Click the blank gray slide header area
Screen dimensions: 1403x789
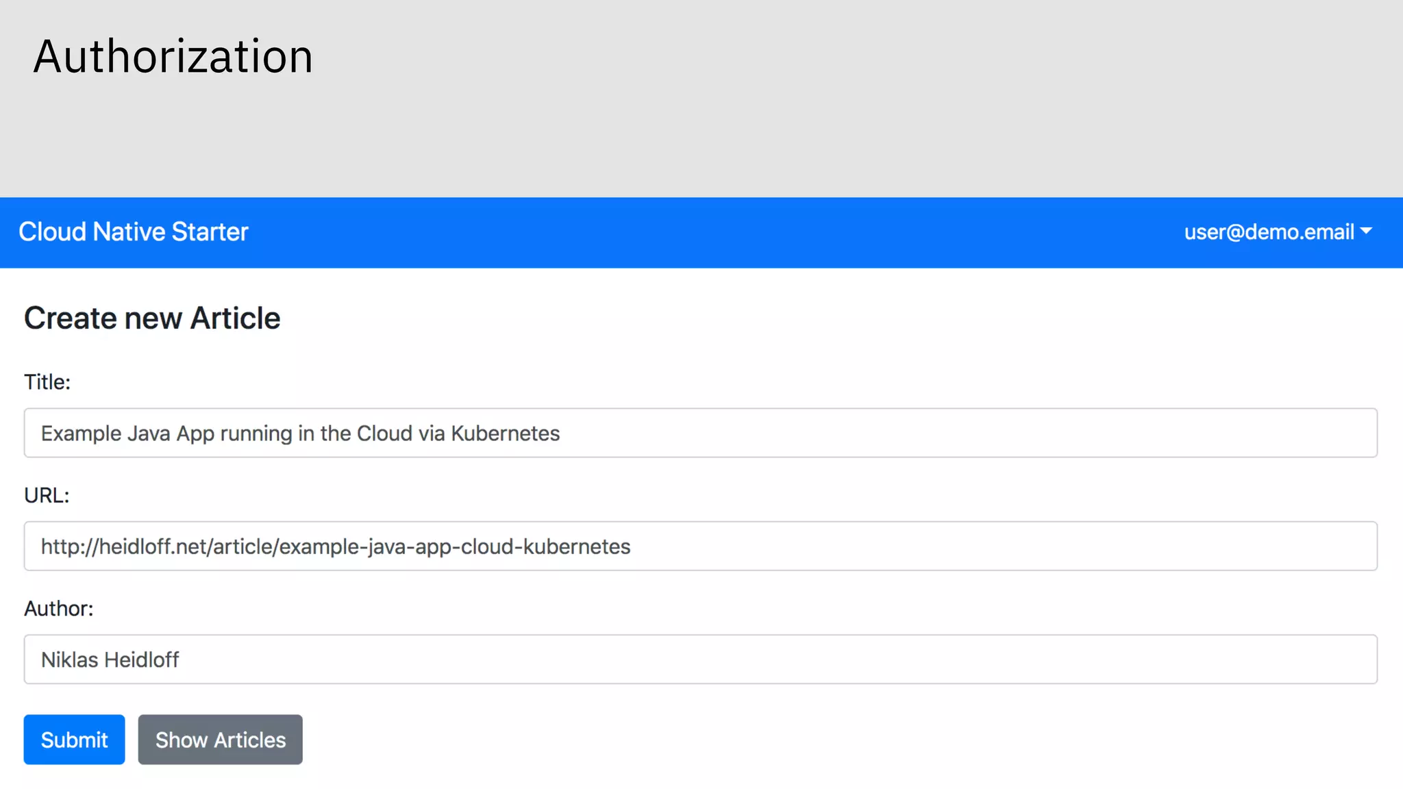click(822, 103)
